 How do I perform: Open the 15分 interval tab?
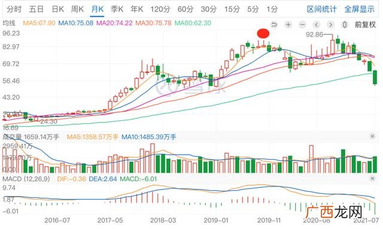click(232, 10)
